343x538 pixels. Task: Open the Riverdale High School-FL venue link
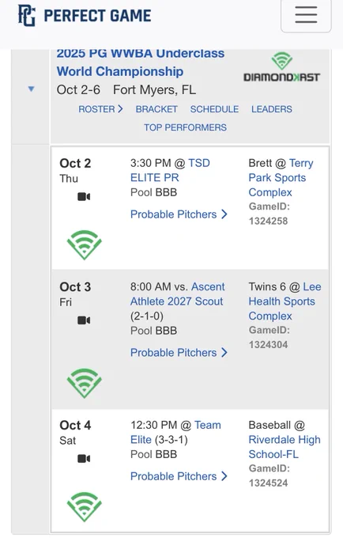click(285, 447)
